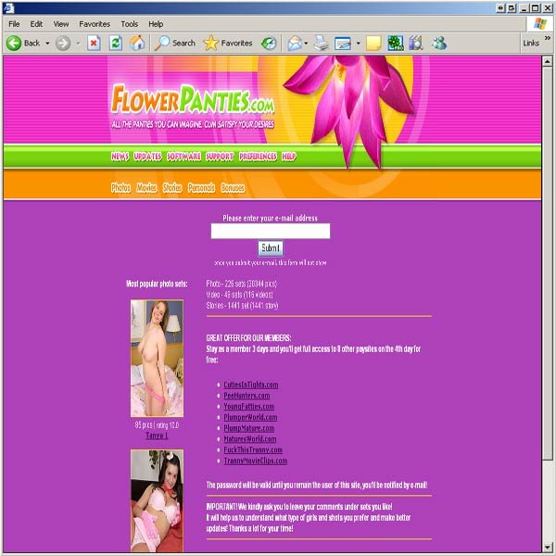Click the Mail envelope toolbar icon
The width and height of the screenshot is (556, 556).
click(295, 44)
